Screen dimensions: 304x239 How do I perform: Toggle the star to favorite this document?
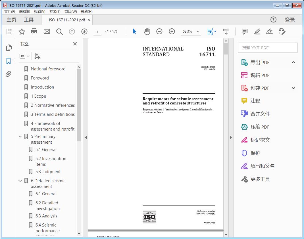click(22, 32)
